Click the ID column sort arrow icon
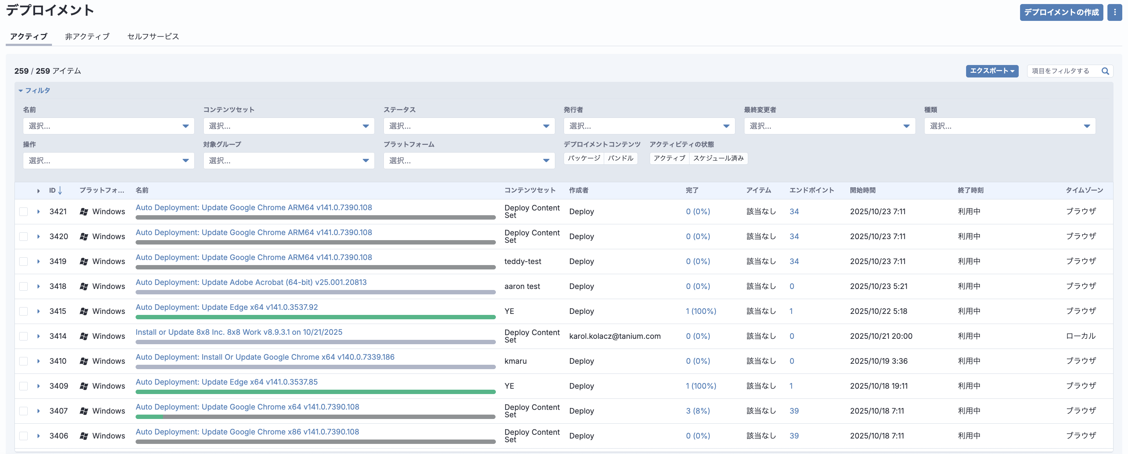 coord(60,190)
